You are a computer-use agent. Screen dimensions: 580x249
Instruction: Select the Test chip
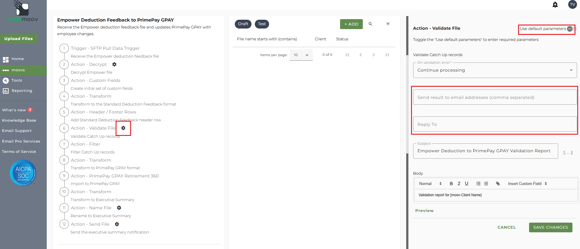[x=262, y=24]
